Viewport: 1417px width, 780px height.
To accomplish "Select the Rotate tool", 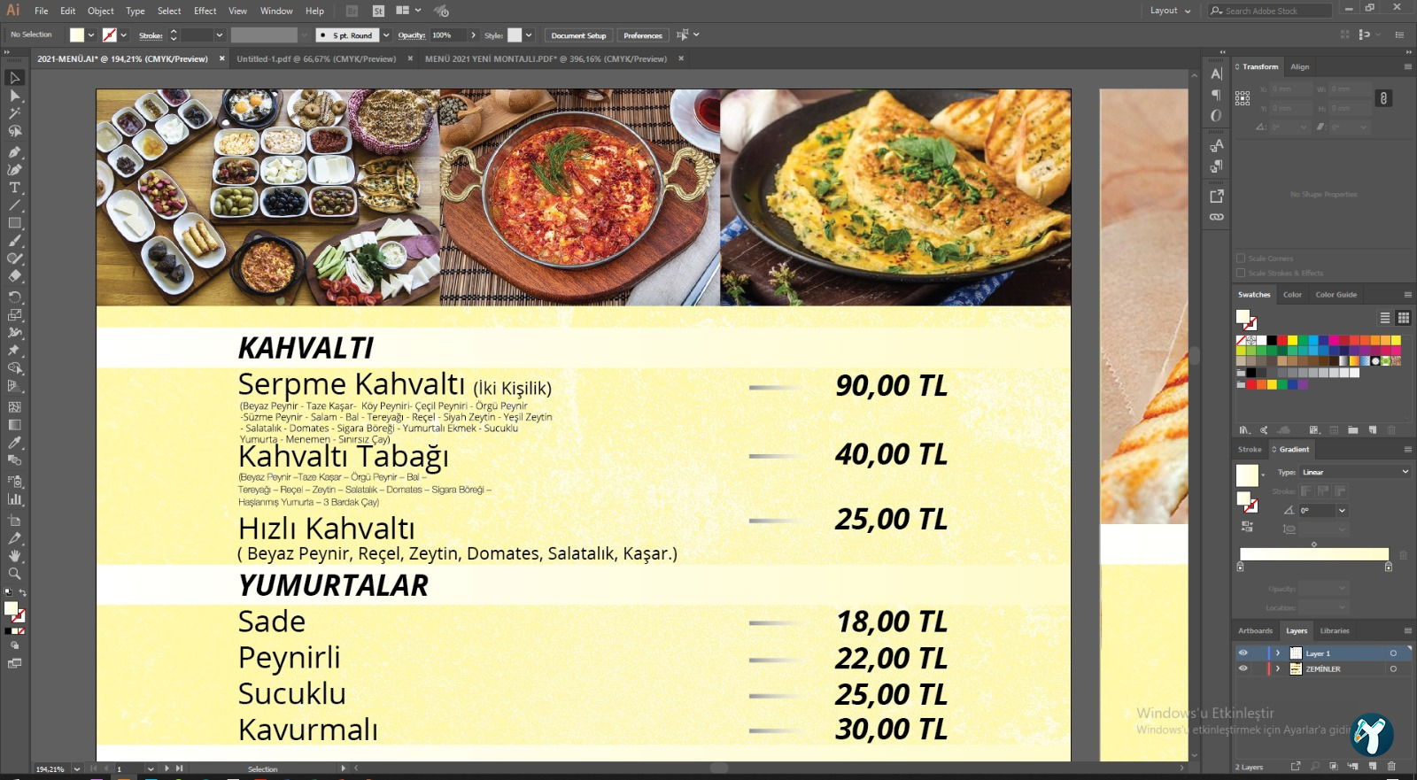I will pyautogui.click(x=14, y=297).
